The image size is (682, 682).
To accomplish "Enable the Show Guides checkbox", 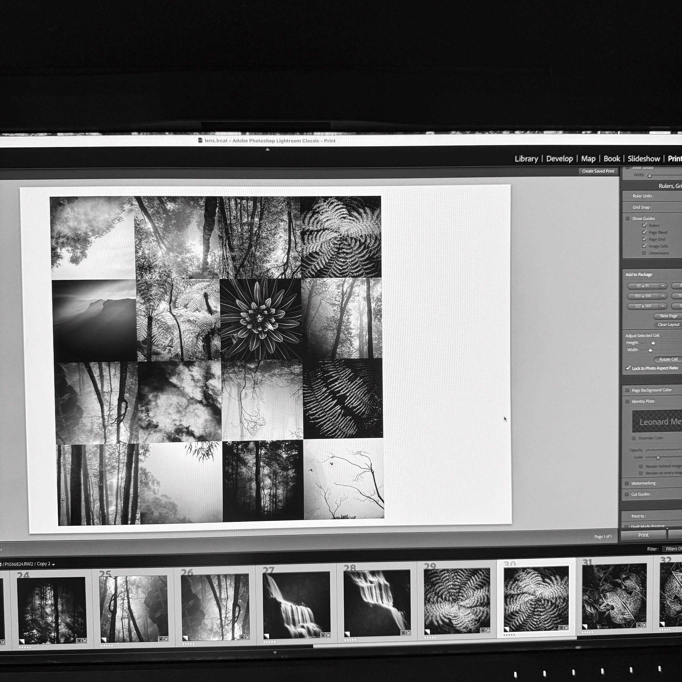I will pos(628,219).
